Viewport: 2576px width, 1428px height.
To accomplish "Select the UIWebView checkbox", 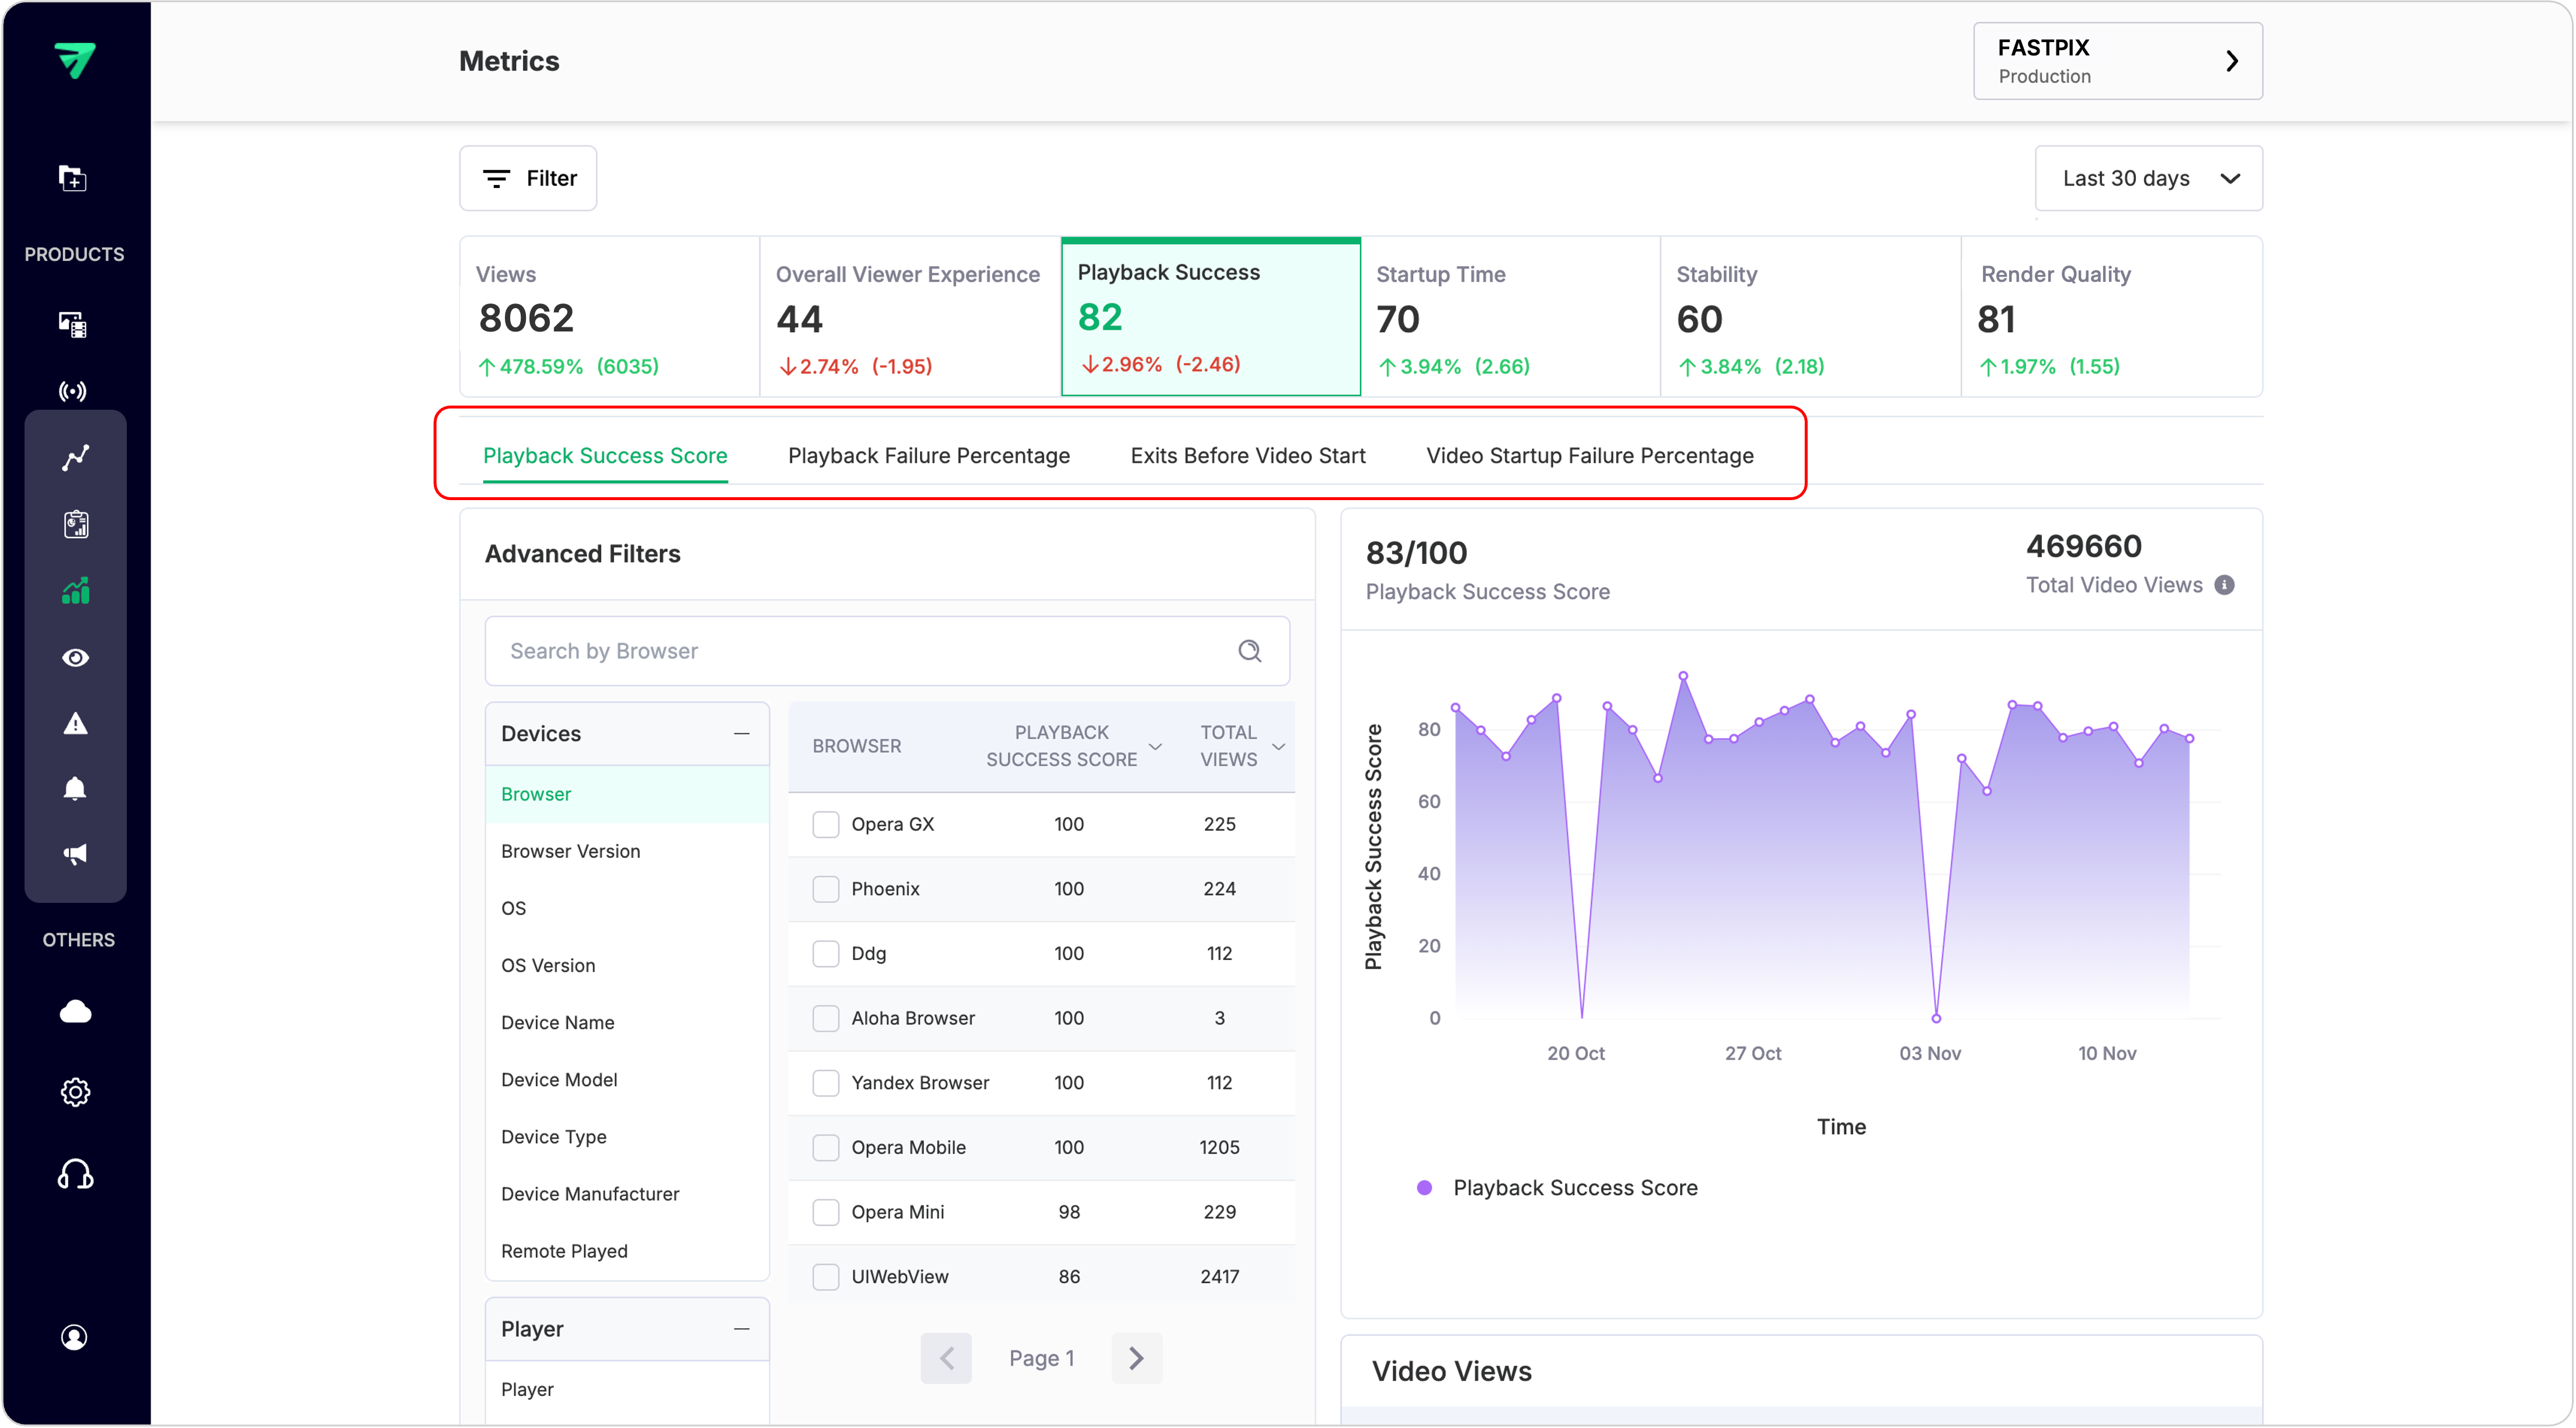I will pyautogui.click(x=825, y=1277).
